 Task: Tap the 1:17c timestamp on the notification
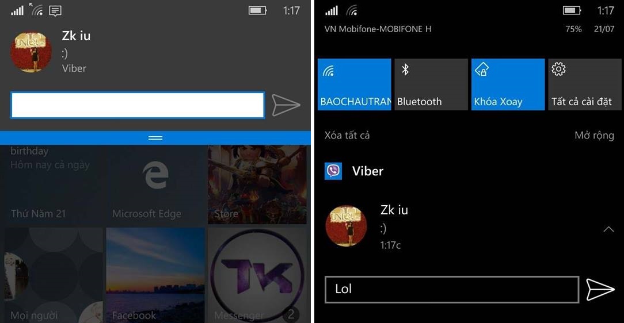pyautogui.click(x=390, y=245)
